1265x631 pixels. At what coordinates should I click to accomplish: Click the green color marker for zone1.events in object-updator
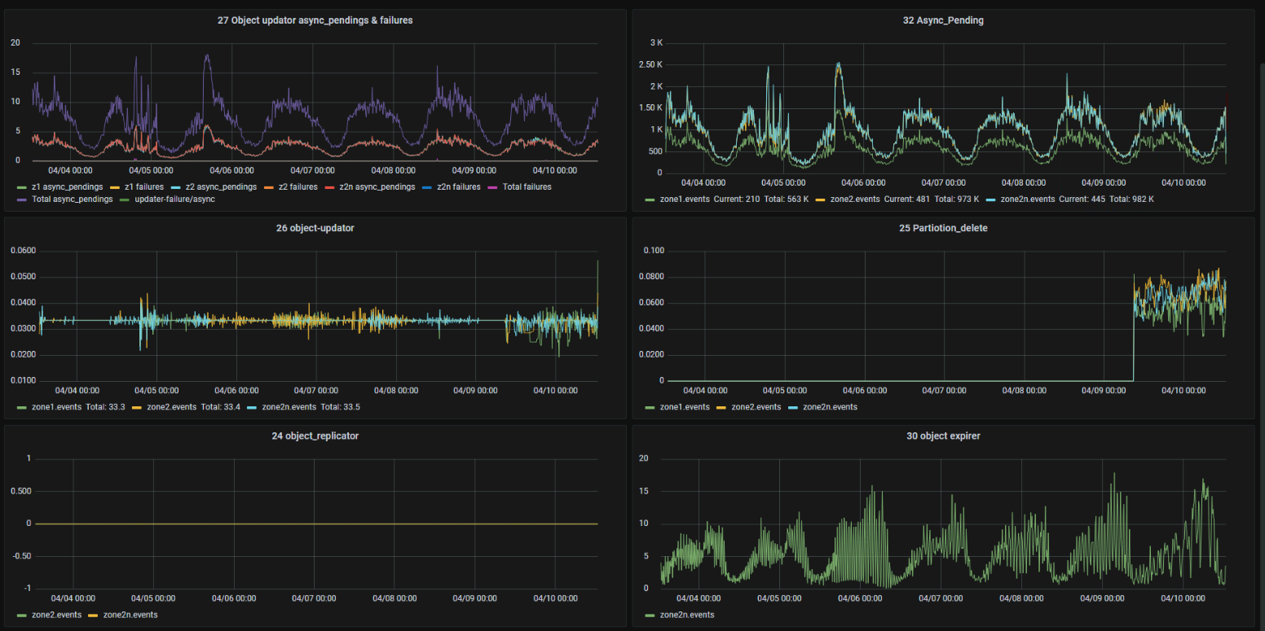(x=22, y=407)
